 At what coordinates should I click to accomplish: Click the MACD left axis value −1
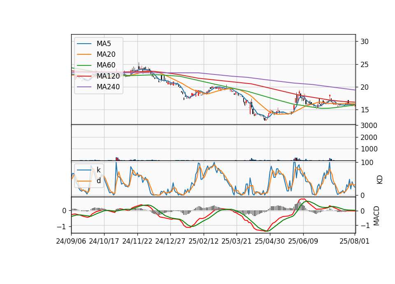coord(62,227)
